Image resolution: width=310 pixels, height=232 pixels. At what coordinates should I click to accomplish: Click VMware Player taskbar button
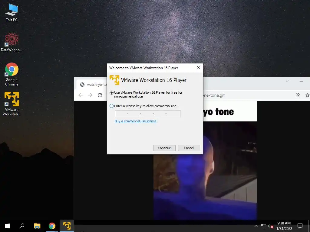point(67,226)
